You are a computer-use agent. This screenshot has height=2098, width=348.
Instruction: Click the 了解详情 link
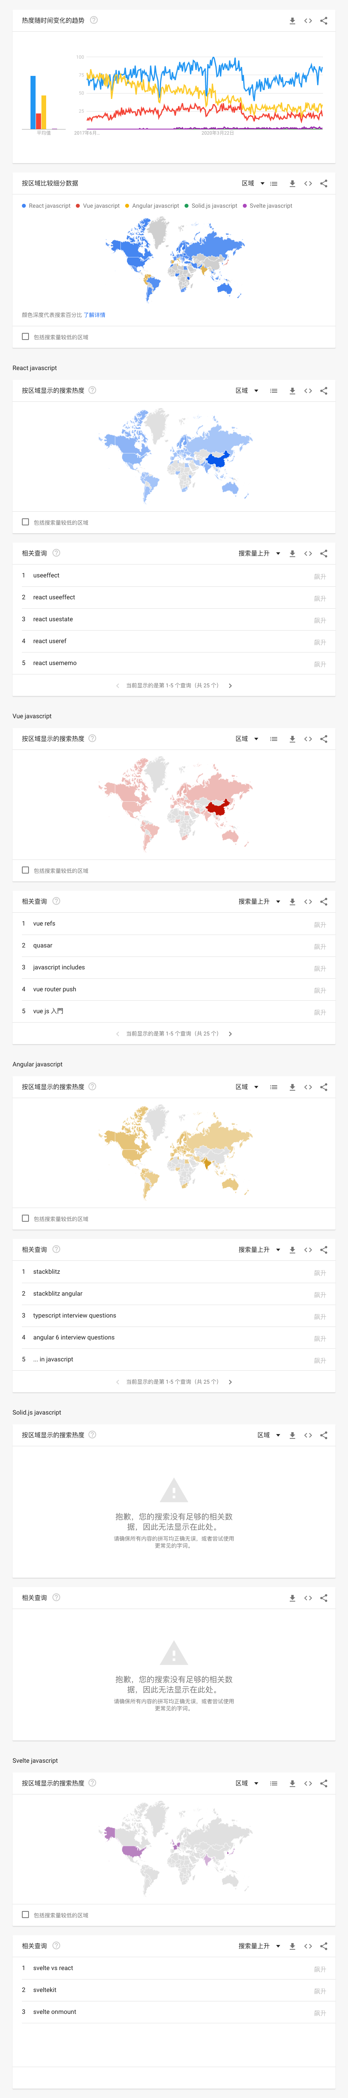[x=95, y=315]
